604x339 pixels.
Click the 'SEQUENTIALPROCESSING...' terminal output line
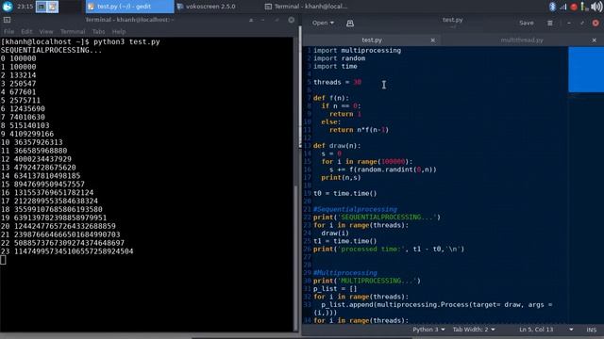(51, 50)
